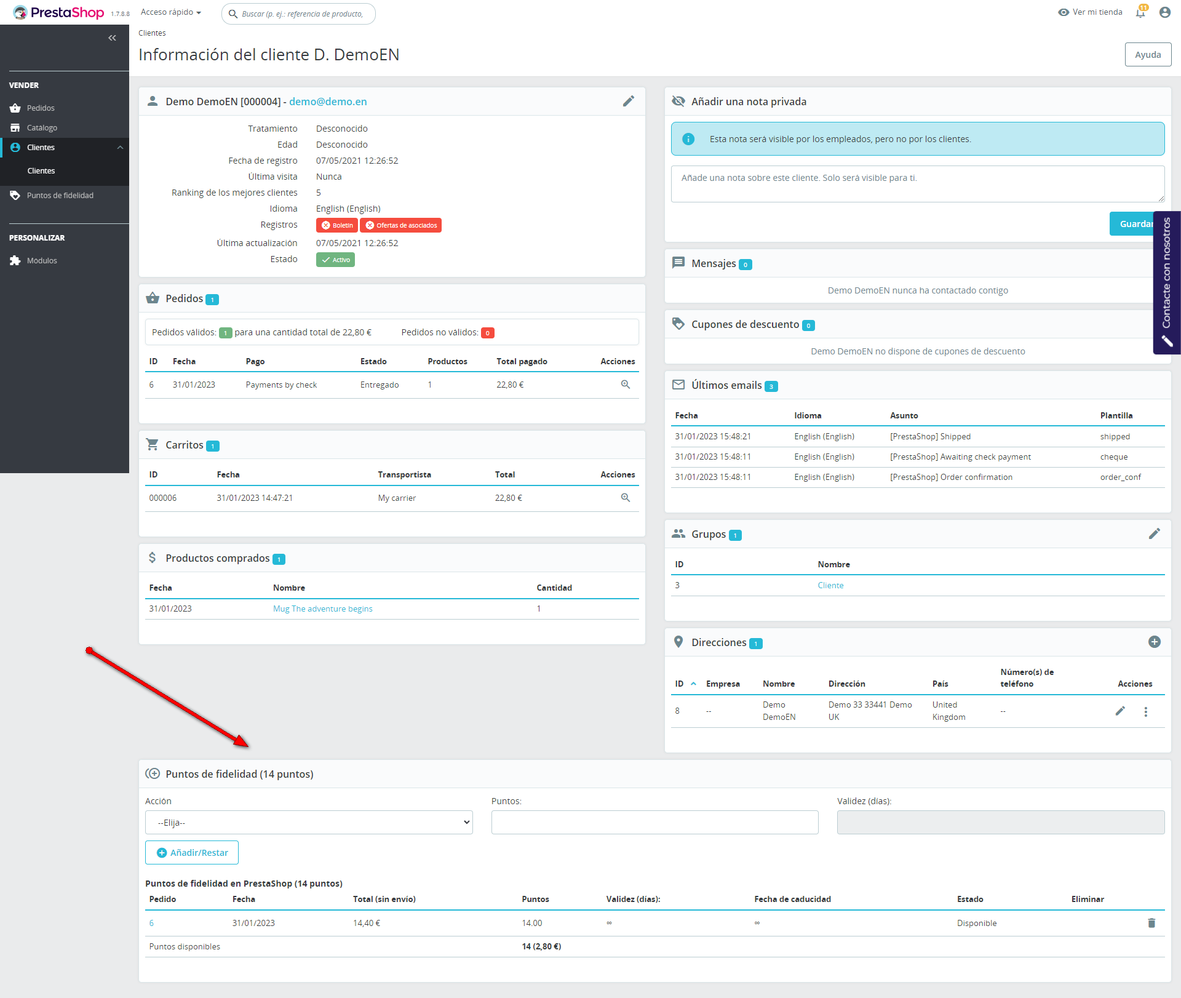This screenshot has height=998, width=1181.
Task: Add new address plus icon
Action: [x=1154, y=642]
